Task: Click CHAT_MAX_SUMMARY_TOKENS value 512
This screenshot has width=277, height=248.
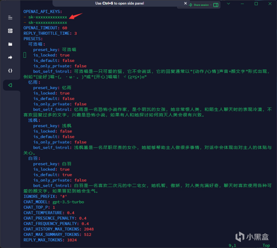Action: [x=88, y=234]
